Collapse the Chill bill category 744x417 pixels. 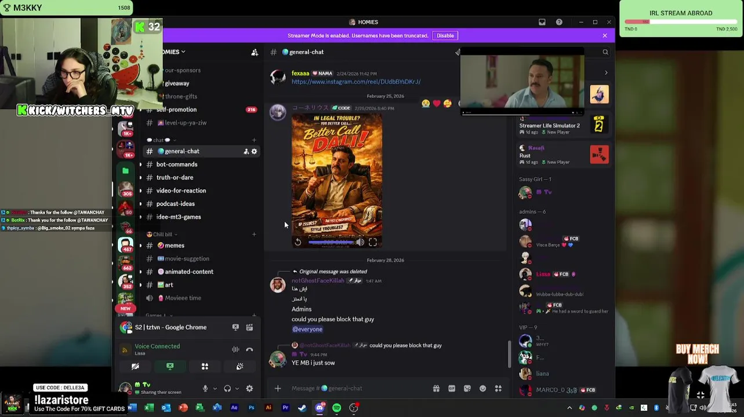click(x=162, y=235)
